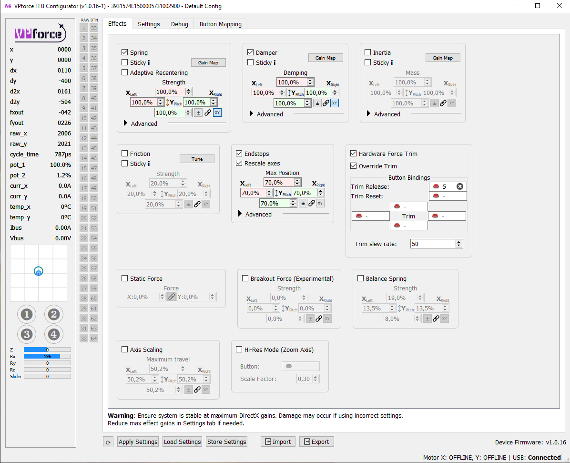Click the link chain icon in Damper panel
The height and width of the screenshot is (463, 570).
tap(326, 103)
